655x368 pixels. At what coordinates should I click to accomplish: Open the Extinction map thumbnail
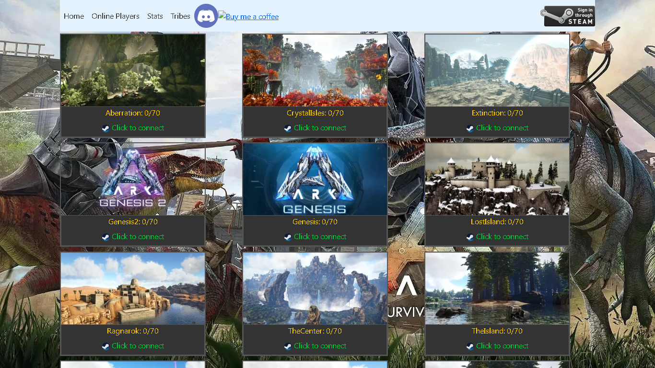(x=497, y=70)
